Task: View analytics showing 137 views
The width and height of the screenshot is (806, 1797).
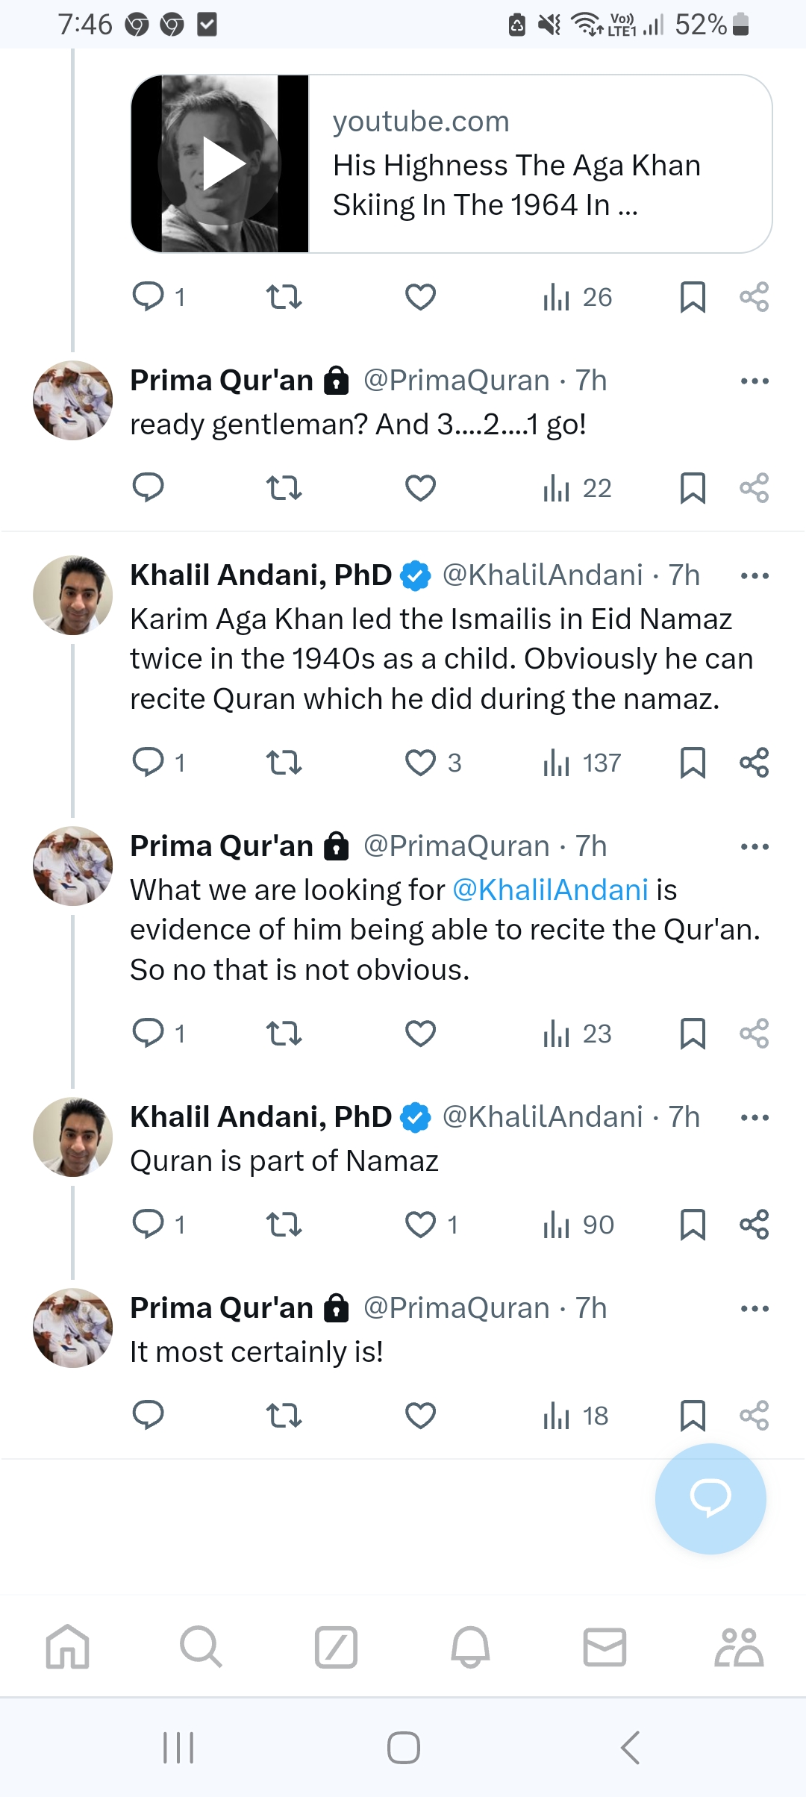Action: tap(582, 763)
